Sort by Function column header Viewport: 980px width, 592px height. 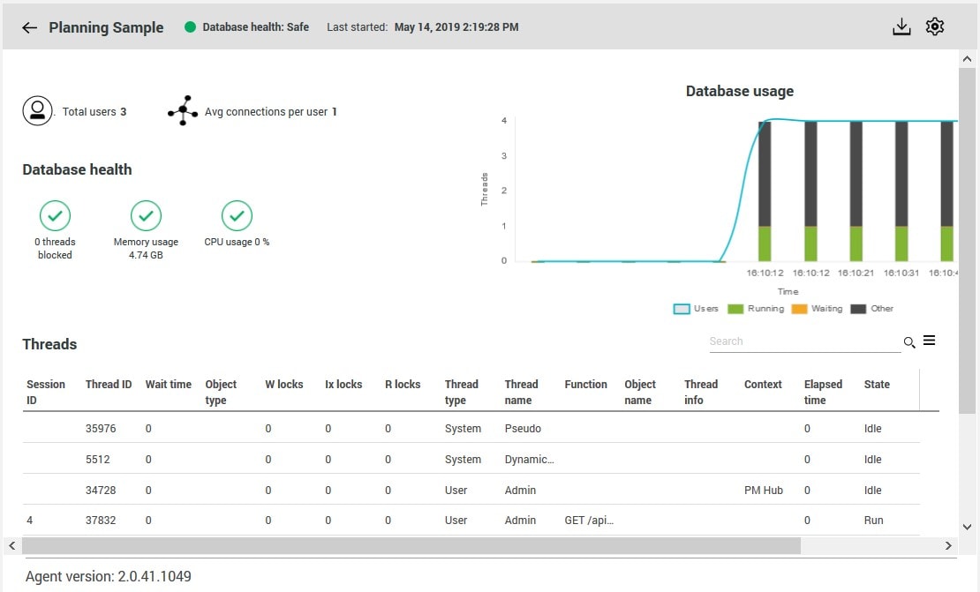click(585, 385)
